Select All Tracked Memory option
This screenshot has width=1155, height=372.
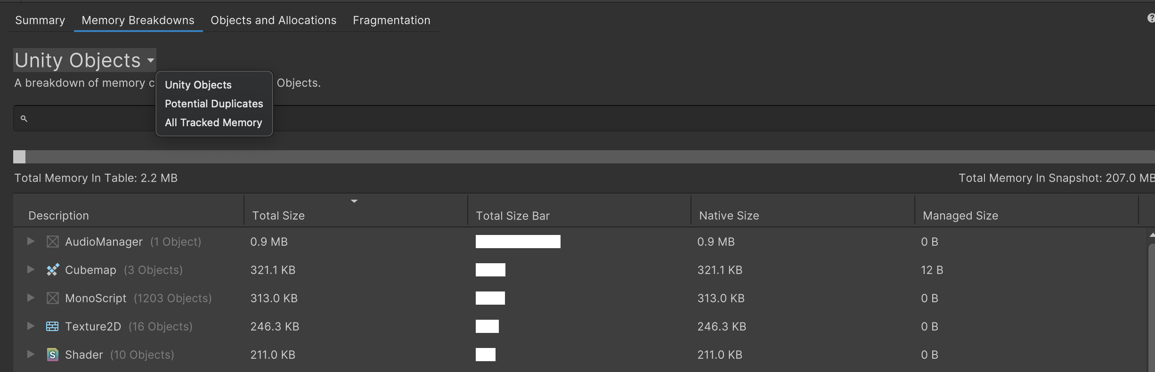213,122
